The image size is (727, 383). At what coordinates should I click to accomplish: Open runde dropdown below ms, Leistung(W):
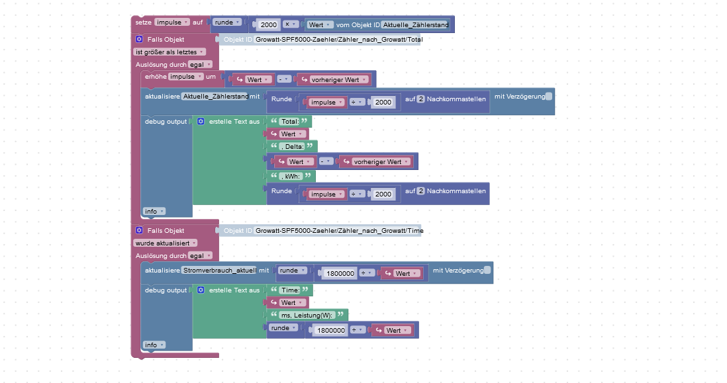tap(283, 327)
